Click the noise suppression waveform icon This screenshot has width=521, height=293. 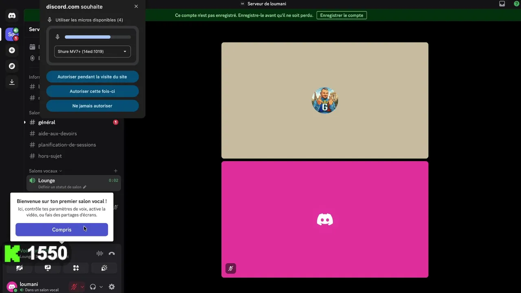click(100, 253)
